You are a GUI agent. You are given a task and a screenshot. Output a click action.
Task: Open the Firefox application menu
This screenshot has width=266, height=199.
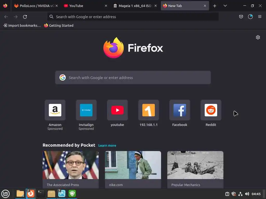tap(260, 17)
